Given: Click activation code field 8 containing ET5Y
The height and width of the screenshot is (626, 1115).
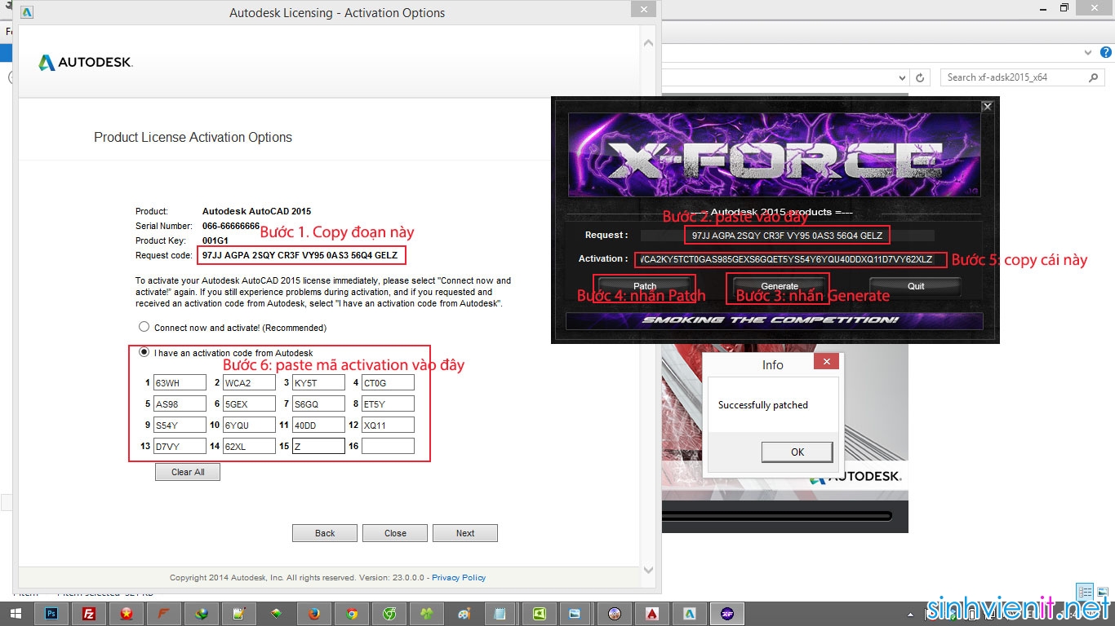Looking at the screenshot, I should [388, 404].
